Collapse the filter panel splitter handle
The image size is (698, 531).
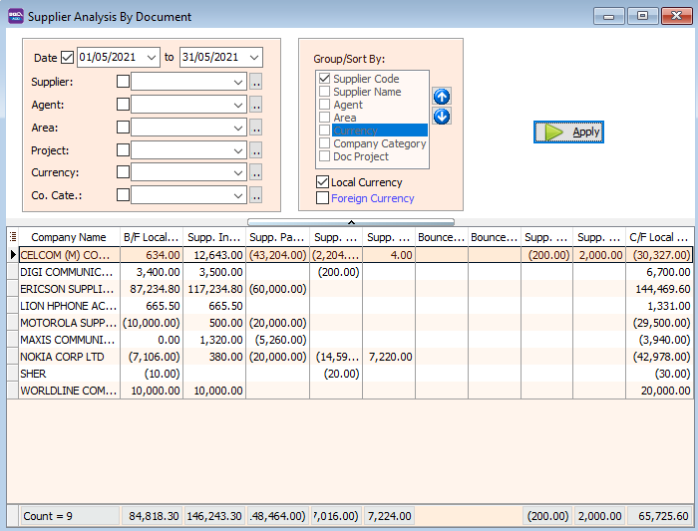click(350, 222)
